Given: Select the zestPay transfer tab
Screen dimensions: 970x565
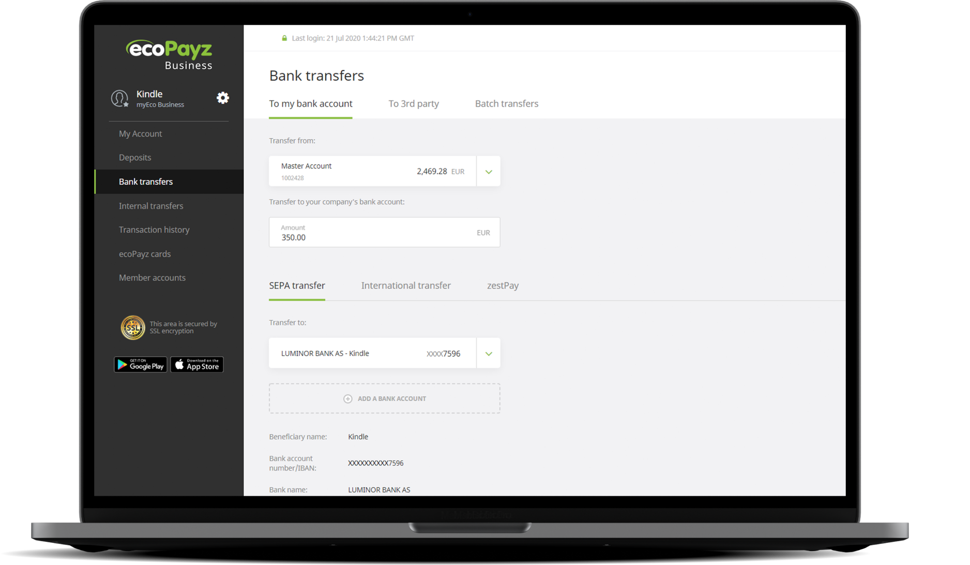Looking at the screenshot, I should (503, 286).
